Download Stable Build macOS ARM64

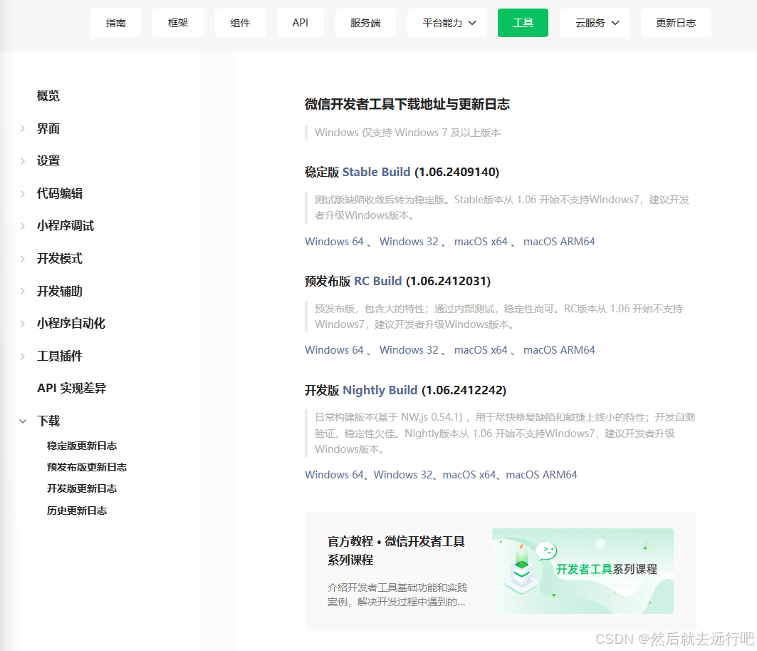click(x=559, y=242)
